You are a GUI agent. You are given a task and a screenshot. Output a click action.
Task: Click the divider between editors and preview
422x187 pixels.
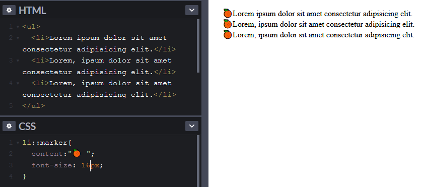click(x=205, y=94)
